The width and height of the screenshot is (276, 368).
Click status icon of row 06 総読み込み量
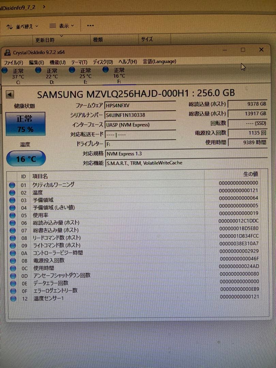tap(13, 223)
